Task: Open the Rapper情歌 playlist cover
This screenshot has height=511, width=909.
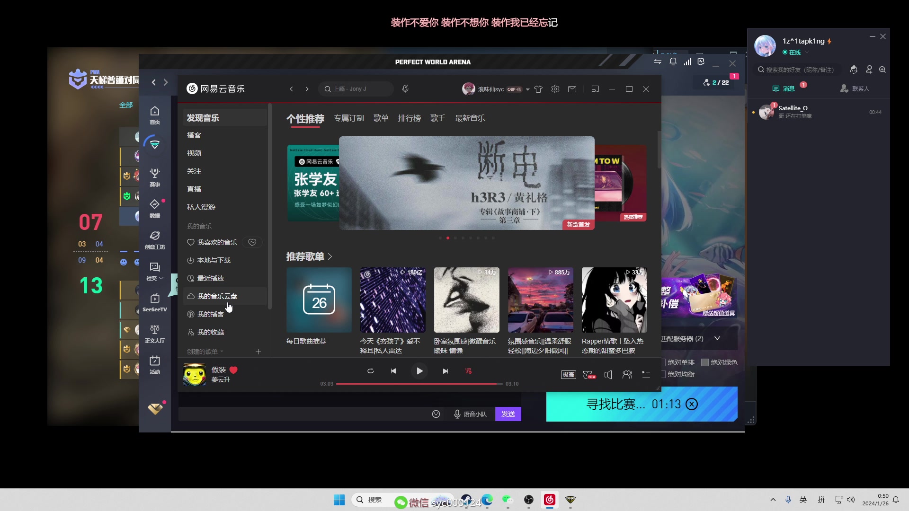Action: click(x=615, y=300)
